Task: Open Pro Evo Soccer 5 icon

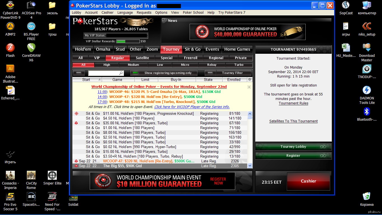Action: tap(10, 197)
